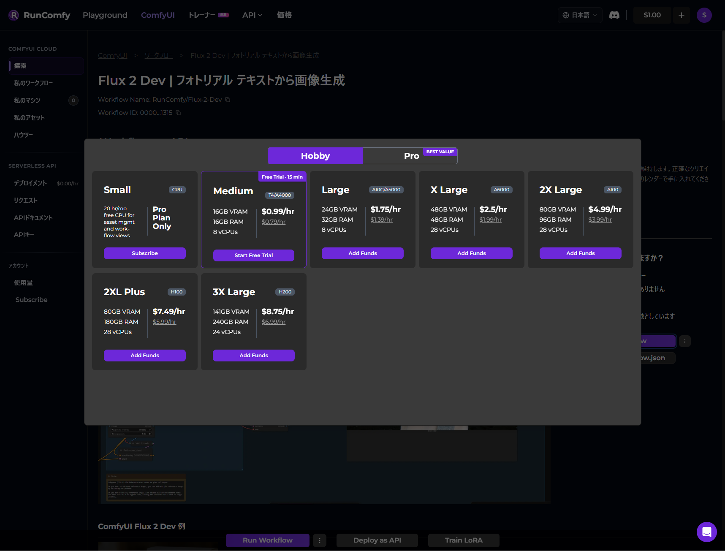Start Free Trial on Medium machine
This screenshot has width=725, height=551.
tap(253, 255)
